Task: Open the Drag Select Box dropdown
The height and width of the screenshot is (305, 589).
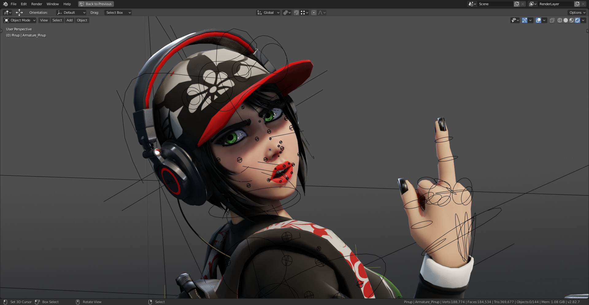Action: [x=118, y=13]
